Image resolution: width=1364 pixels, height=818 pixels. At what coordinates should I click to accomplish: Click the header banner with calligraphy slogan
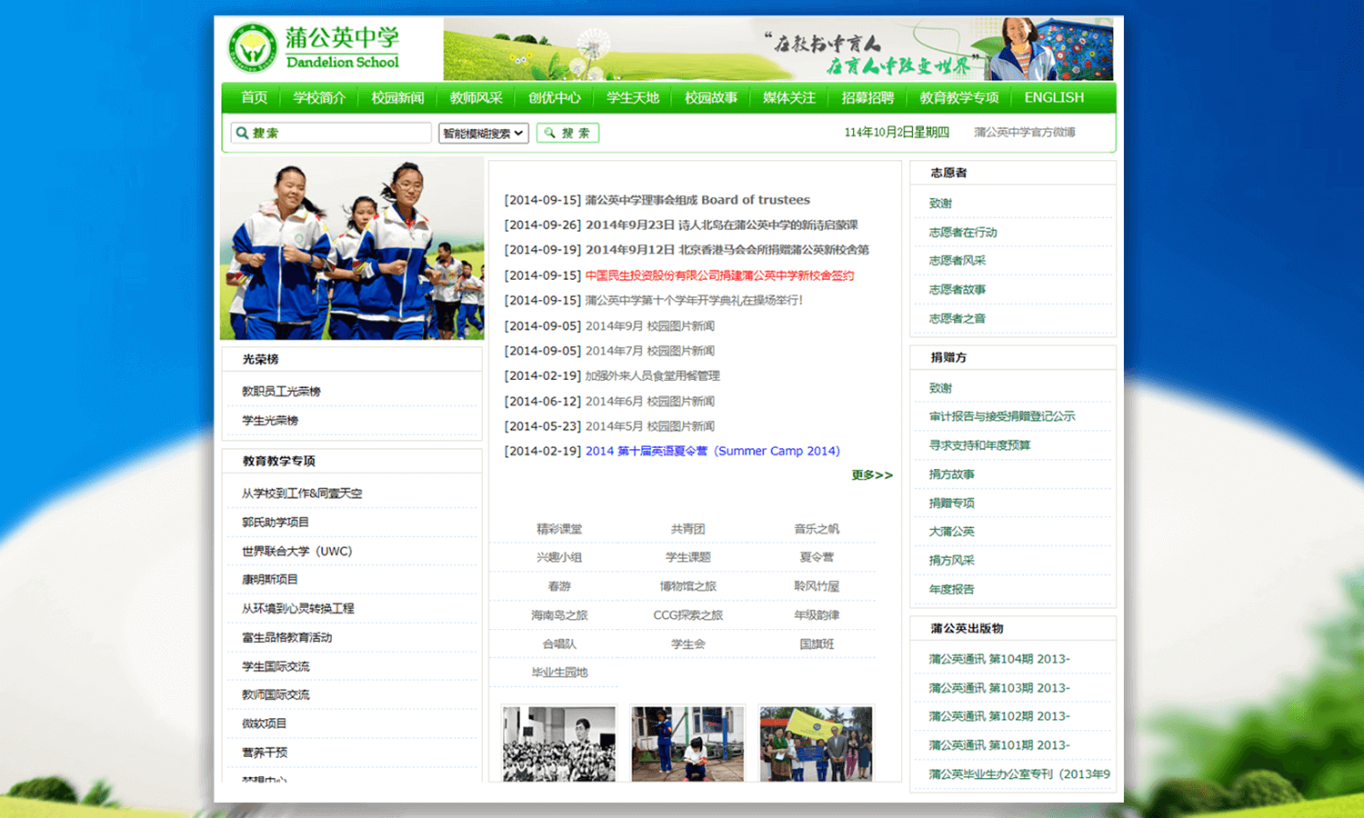click(x=778, y=49)
